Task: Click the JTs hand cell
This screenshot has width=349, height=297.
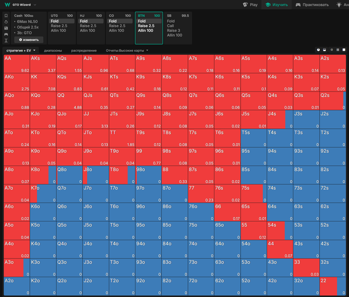Action: pyautogui.click(x=122, y=119)
